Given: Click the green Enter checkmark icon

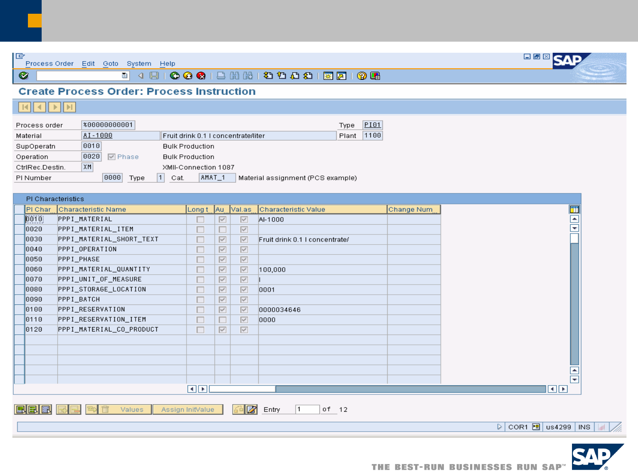Looking at the screenshot, I should coord(24,76).
